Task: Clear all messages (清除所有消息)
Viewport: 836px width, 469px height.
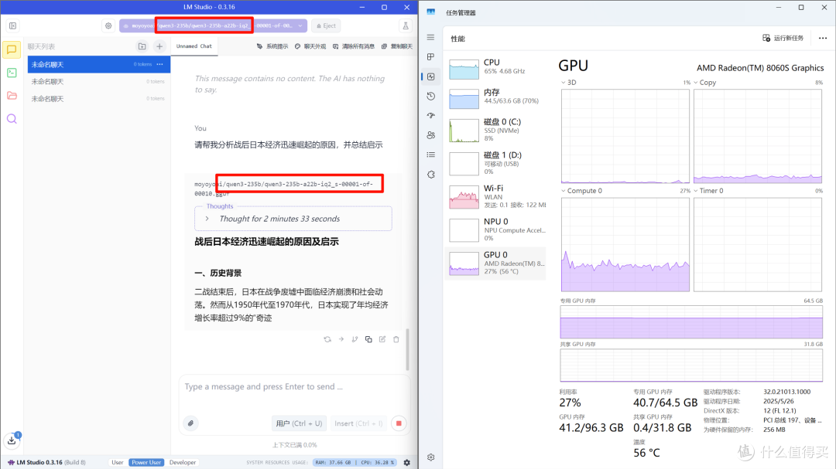Action: pyautogui.click(x=354, y=46)
